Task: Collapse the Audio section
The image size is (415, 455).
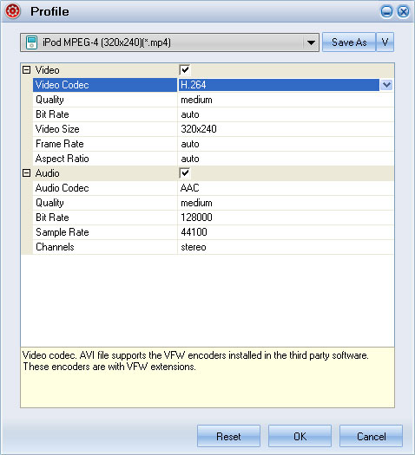Action: click(x=26, y=173)
